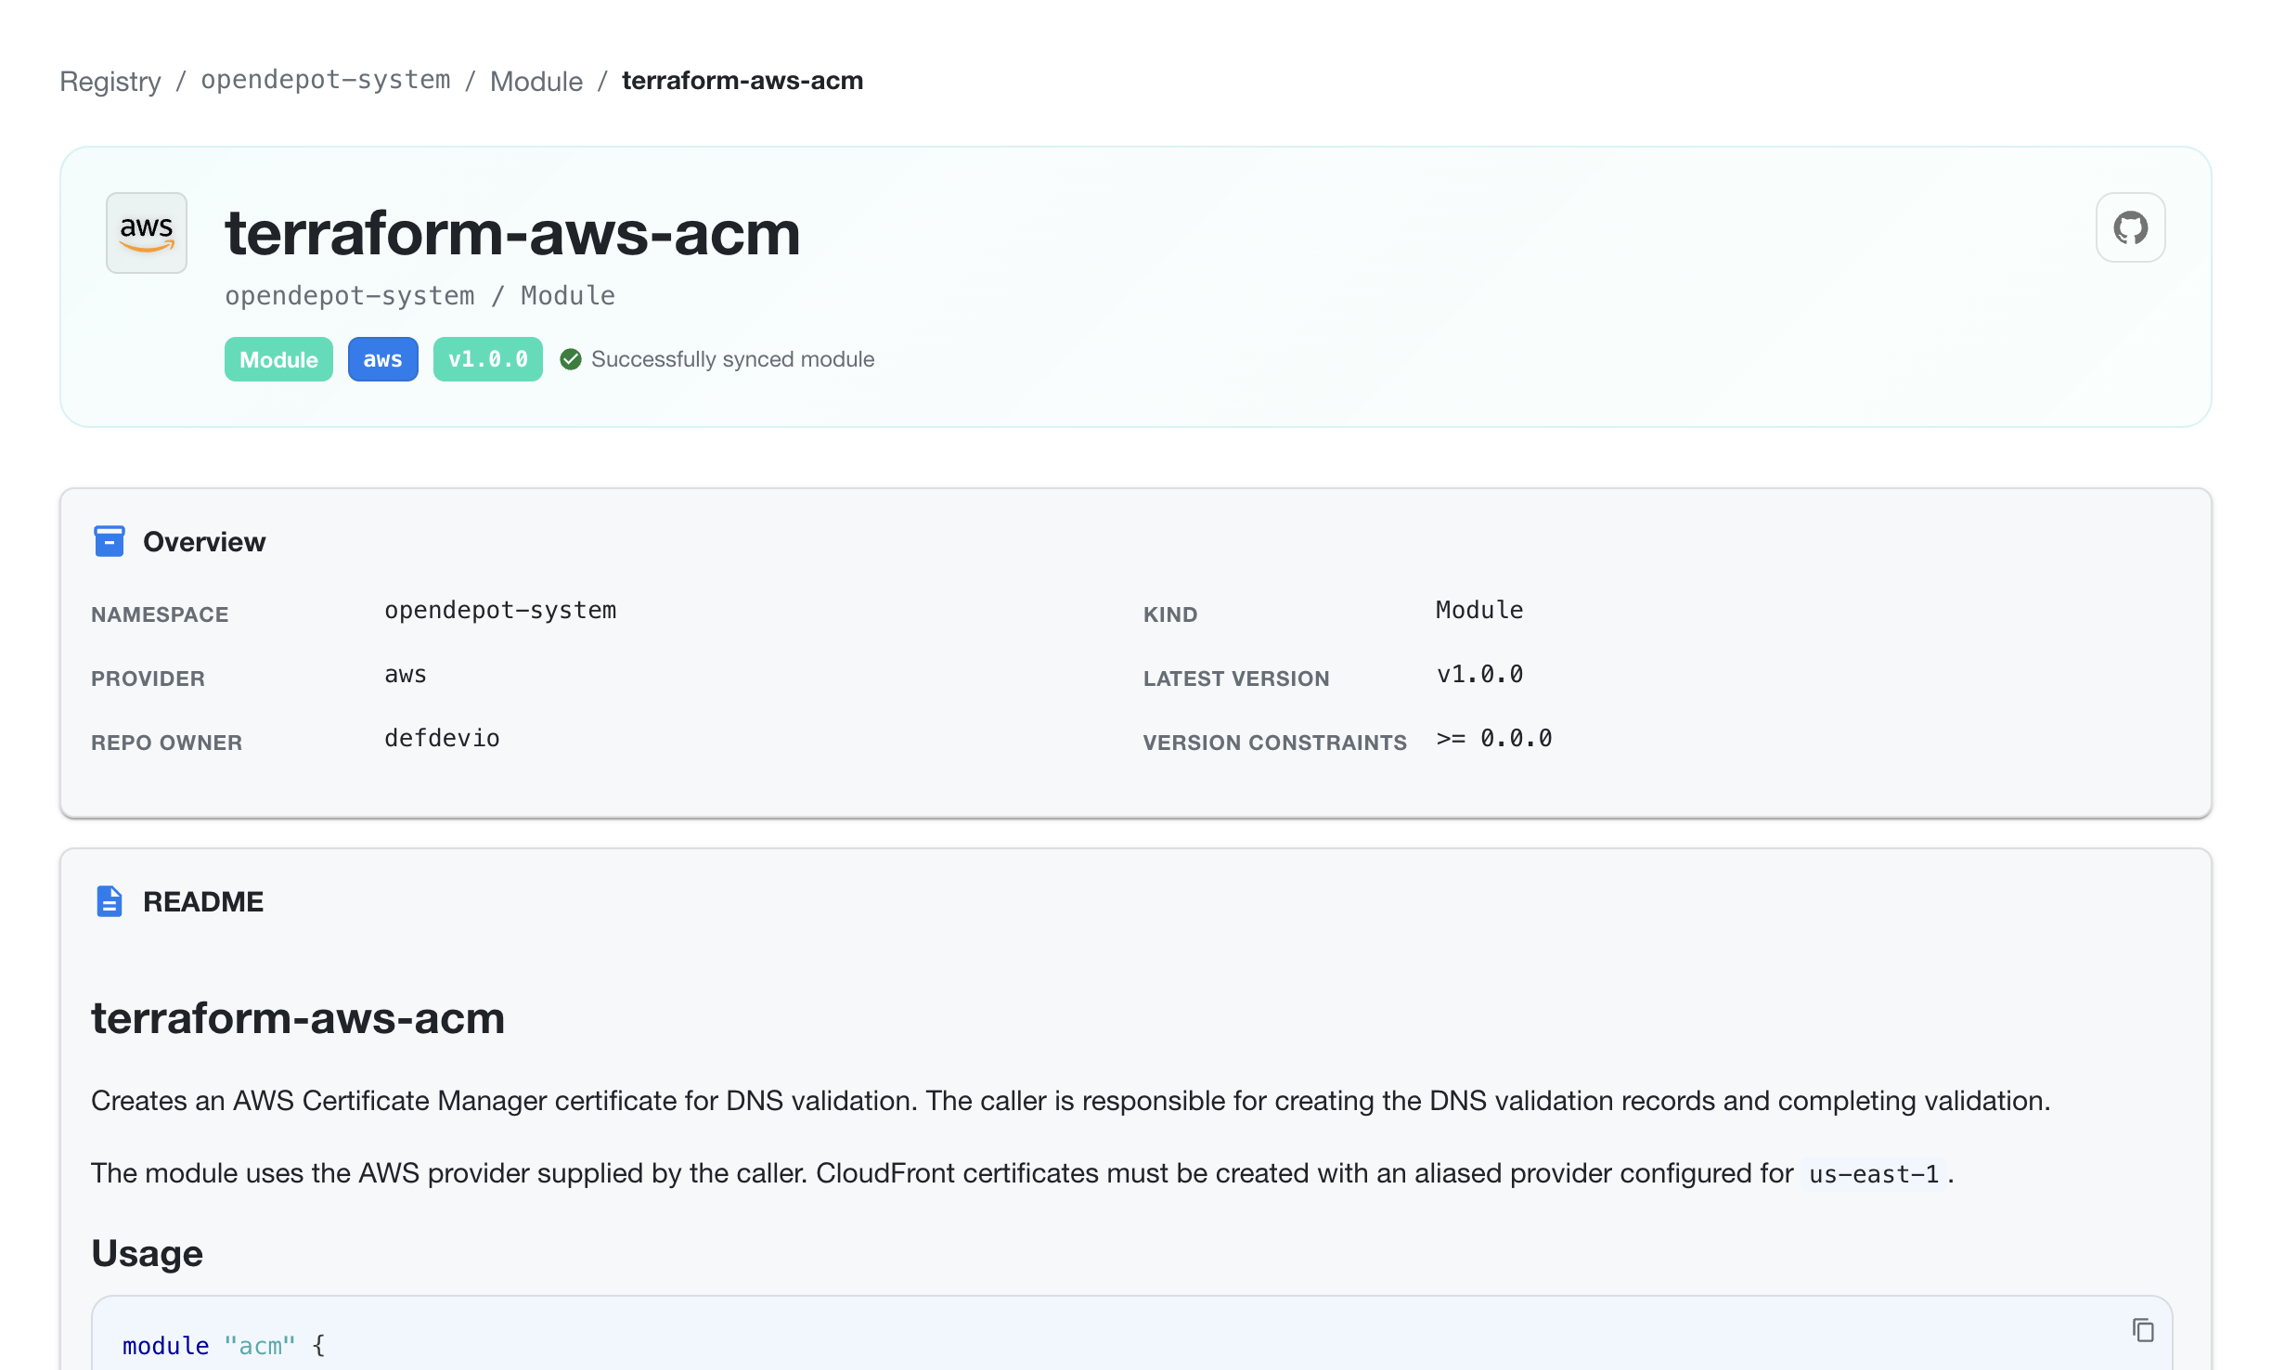Click the README section heading
The height and width of the screenshot is (1370, 2272).
click(x=203, y=901)
